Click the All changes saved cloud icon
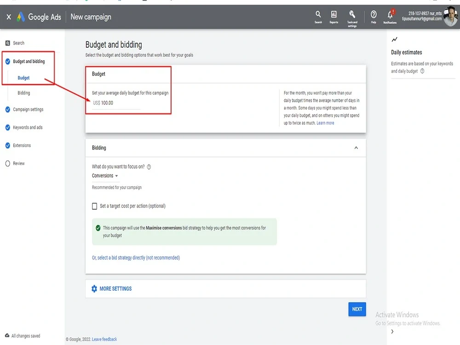This screenshot has width=460, height=345. pyautogui.click(x=7, y=336)
